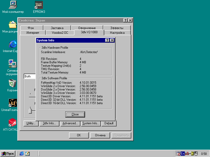This screenshot has height=157, width=210.
Task: Click the System Info... button
Action: 91,123
